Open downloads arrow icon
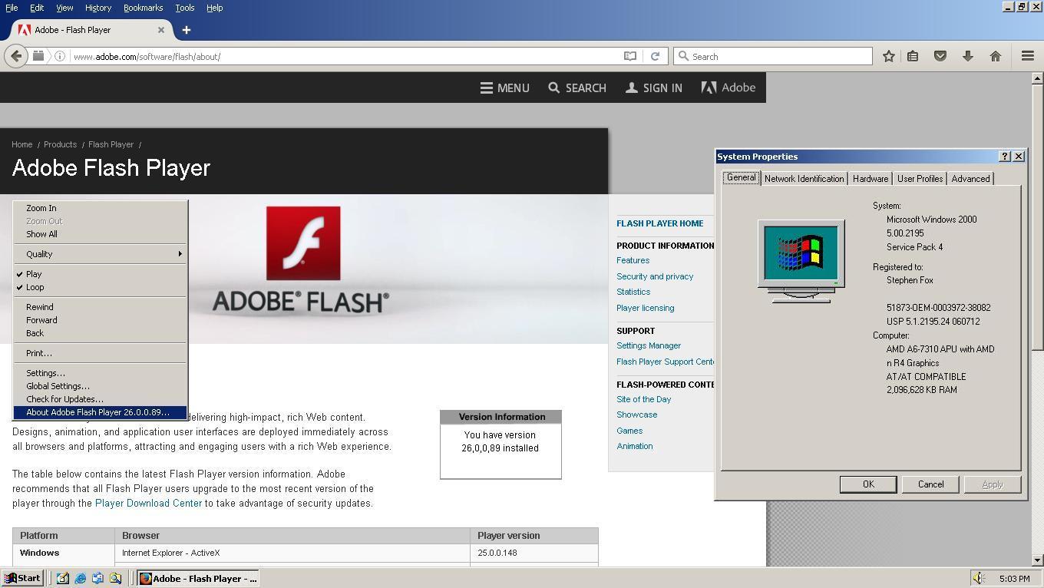The height and width of the screenshot is (588, 1044). tap(968, 56)
